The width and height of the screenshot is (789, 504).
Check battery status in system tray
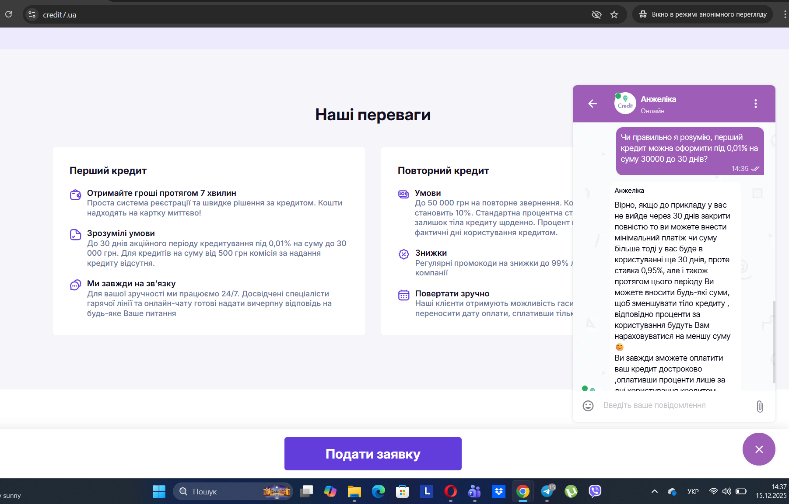pyautogui.click(x=741, y=491)
